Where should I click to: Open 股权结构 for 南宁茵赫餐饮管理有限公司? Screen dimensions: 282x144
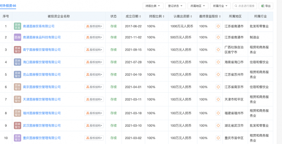pyautogui.click(x=94, y=50)
